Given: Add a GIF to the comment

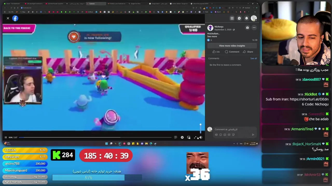Looking at the screenshot, I should click(x=229, y=135).
